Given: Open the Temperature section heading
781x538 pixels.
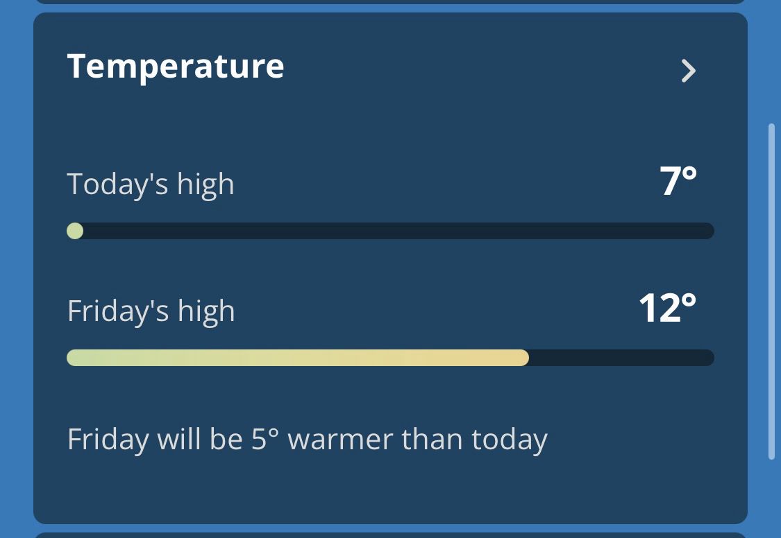Looking at the screenshot, I should [x=176, y=67].
